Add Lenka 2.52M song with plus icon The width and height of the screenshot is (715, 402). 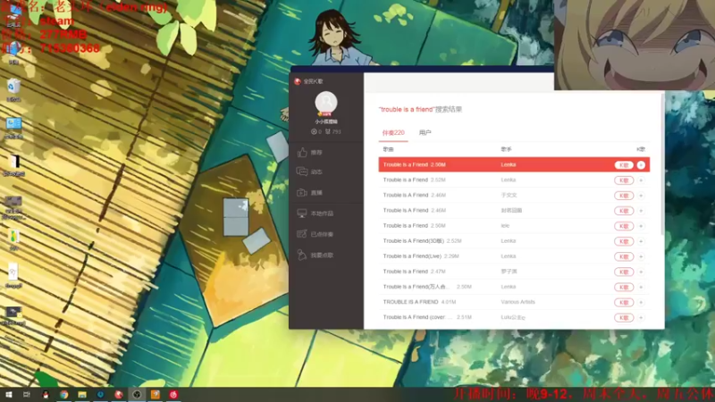(641, 180)
